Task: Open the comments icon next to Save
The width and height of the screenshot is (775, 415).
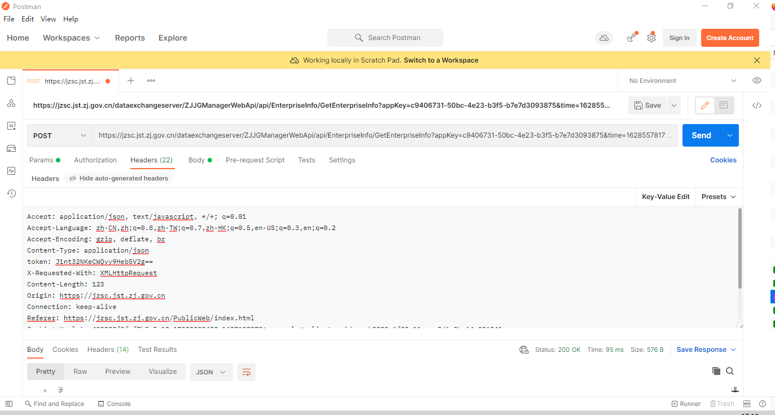Action: 724,105
